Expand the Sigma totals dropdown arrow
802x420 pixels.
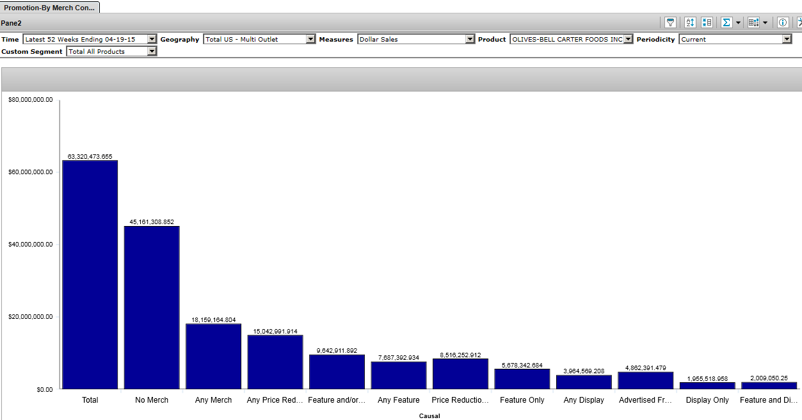pyautogui.click(x=738, y=22)
